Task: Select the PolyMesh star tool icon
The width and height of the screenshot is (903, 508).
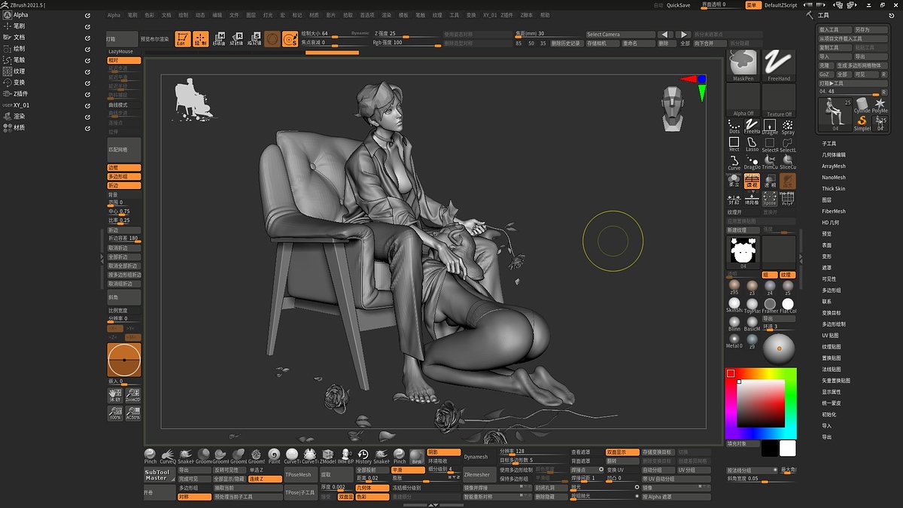Action: (x=880, y=105)
